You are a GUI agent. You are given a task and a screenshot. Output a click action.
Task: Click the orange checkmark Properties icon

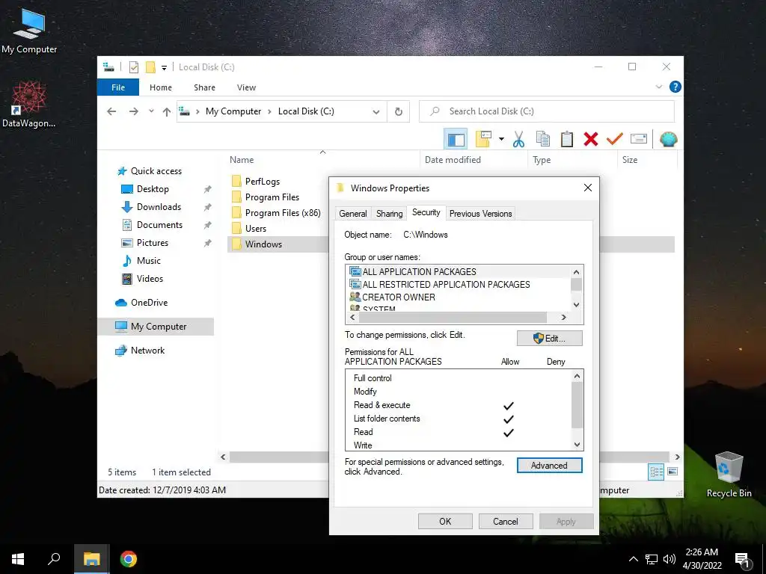point(615,139)
